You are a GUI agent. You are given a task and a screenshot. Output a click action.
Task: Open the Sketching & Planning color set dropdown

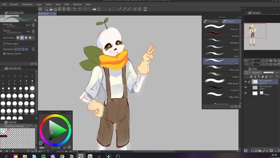pos(15,126)
